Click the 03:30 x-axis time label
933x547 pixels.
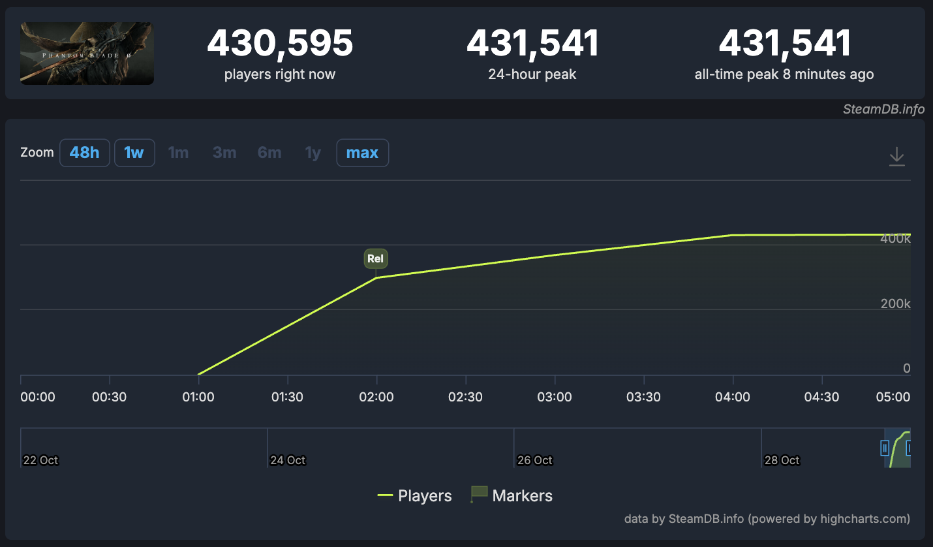pos(644,397)
